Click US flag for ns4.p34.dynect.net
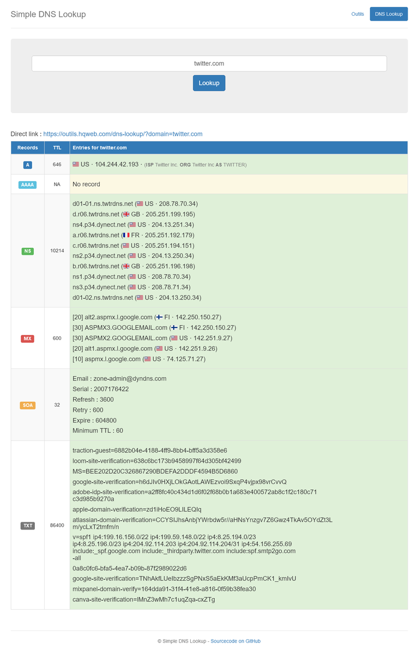This screenshot has width=418, height=655. (x=132, y=225)
